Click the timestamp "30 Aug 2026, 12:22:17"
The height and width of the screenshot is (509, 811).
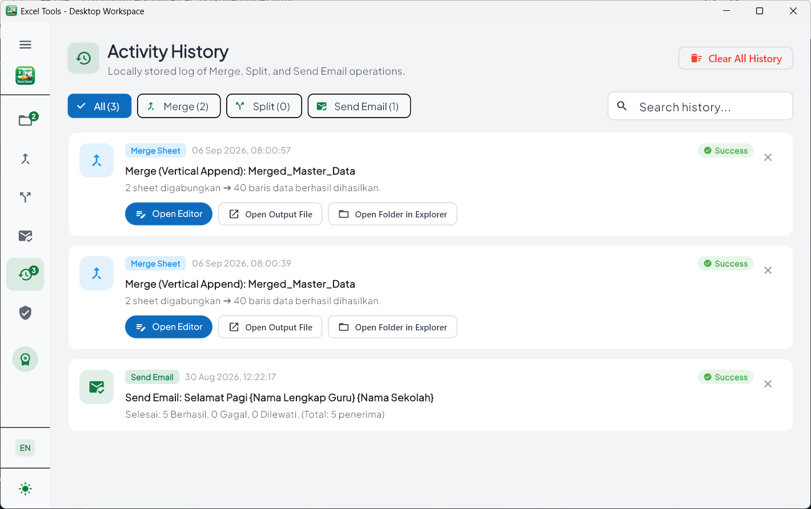(231, 377)
